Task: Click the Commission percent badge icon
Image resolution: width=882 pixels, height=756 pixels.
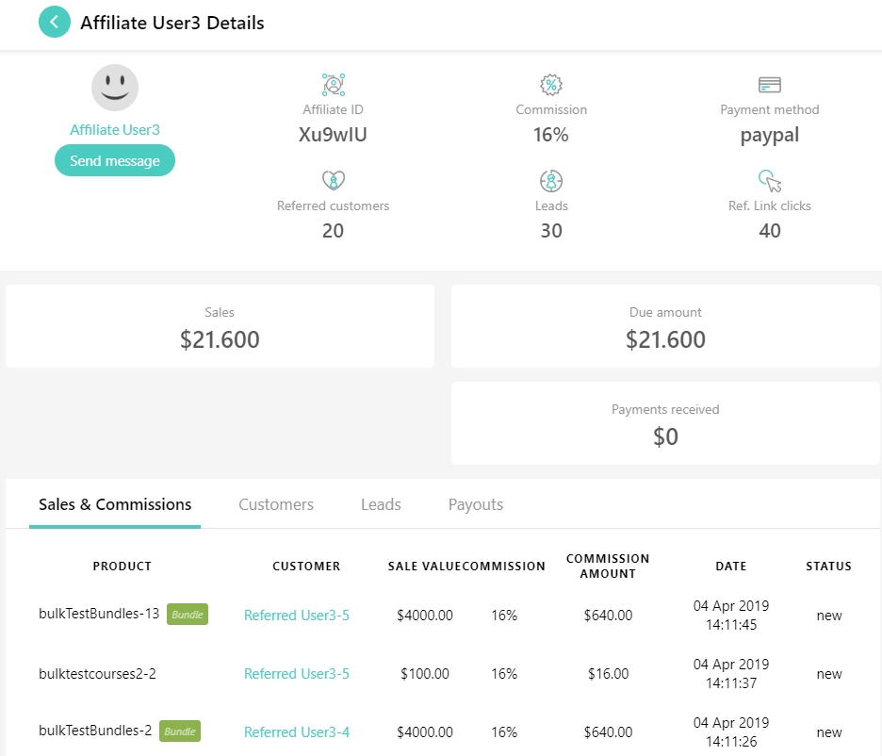Action: [x=551, y=85]
